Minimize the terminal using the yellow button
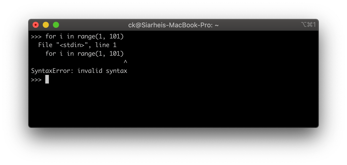The width and height of the screenshot is (347, 165). click(x=46, y=25)
